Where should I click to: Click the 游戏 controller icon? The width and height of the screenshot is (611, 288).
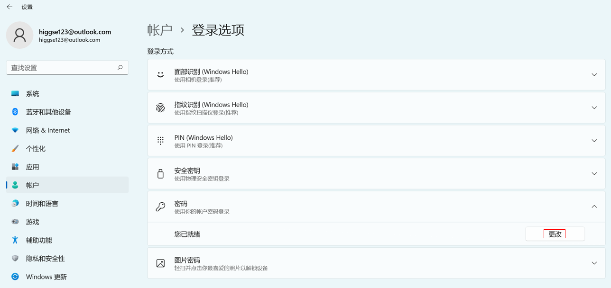[x=15, y=222]
